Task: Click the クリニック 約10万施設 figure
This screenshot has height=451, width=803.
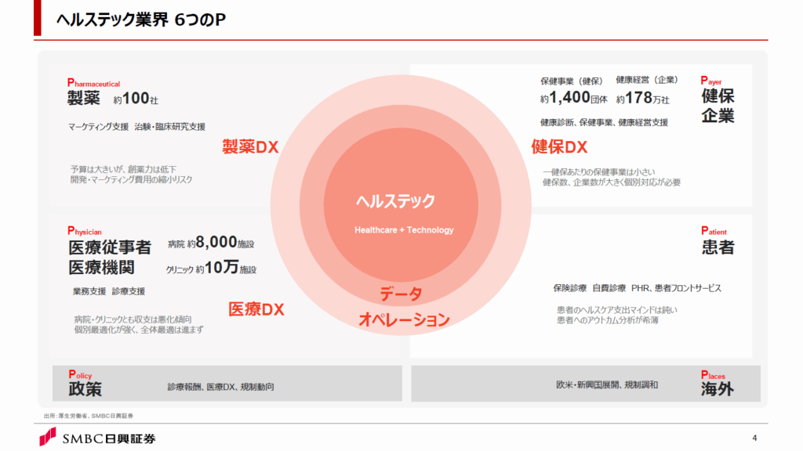Action: pyautogui.click(x=211, y=269)
